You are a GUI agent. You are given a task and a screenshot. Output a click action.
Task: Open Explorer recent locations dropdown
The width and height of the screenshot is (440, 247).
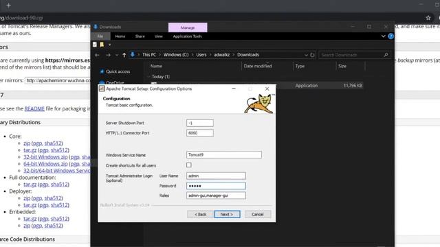click(117, 55)
